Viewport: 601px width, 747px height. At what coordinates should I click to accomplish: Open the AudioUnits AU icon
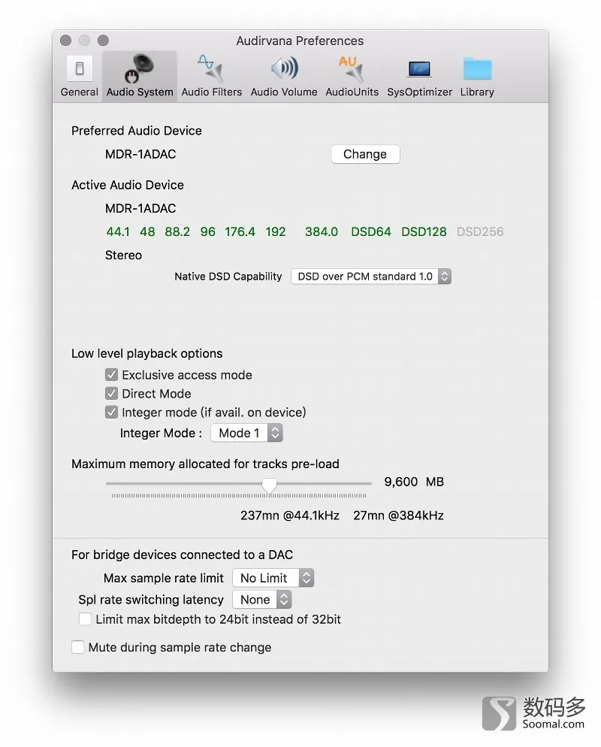(352, 68)
